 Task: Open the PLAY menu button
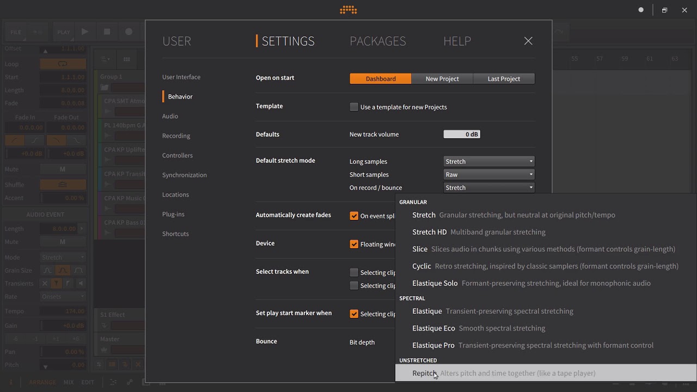click(64, 32)
